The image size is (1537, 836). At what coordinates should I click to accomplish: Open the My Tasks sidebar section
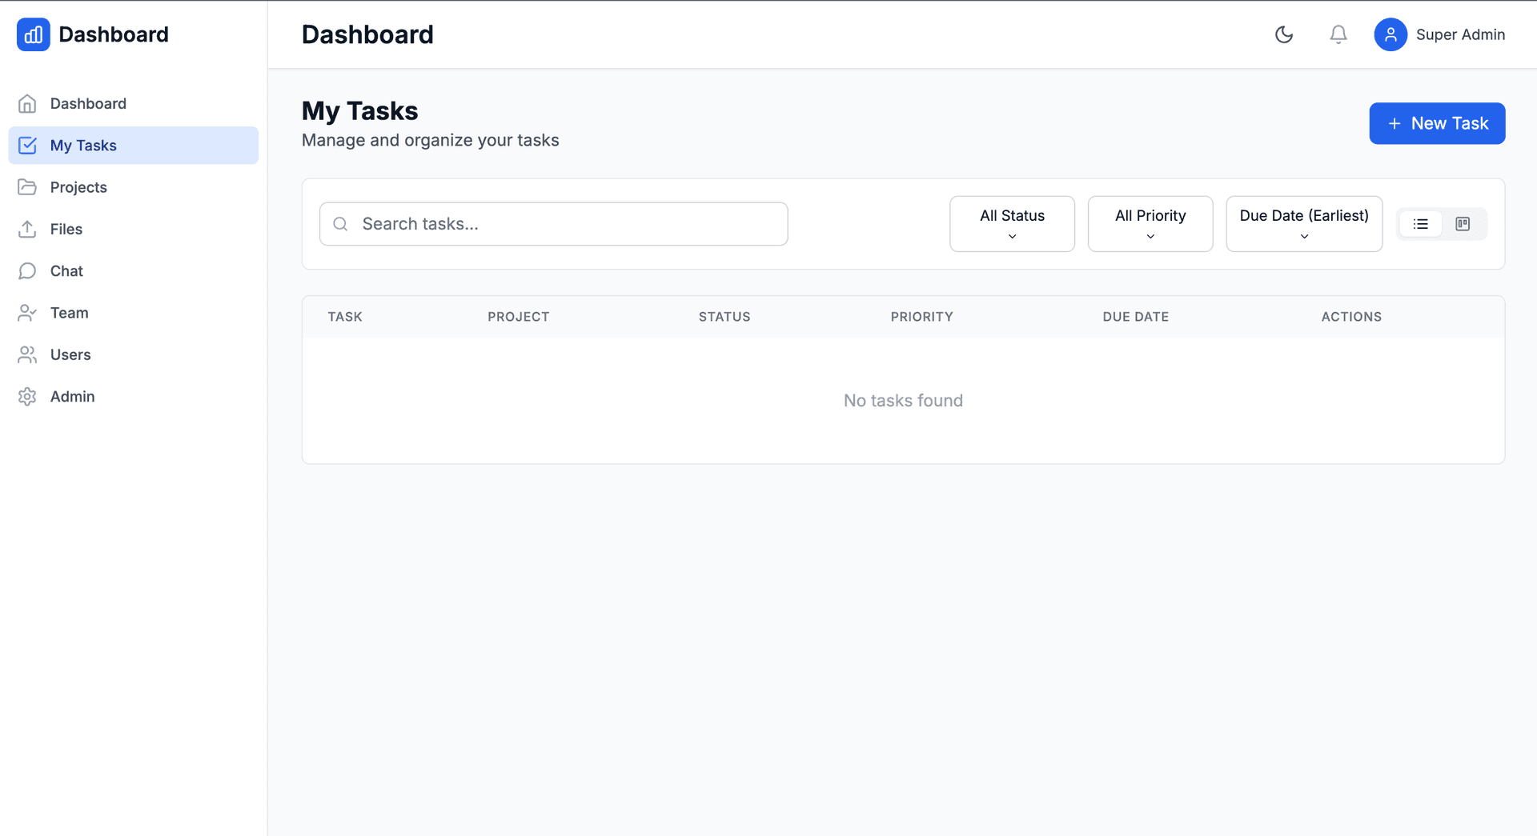coord(82,145)
